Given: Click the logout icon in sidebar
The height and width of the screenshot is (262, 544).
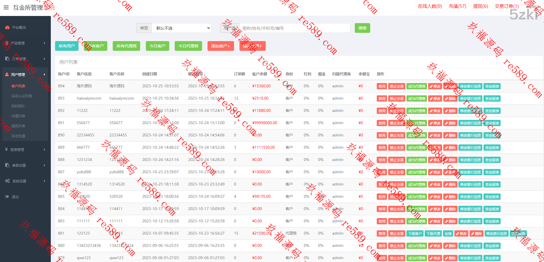Looking at the screenshot, I should click(x=7, y=197).
